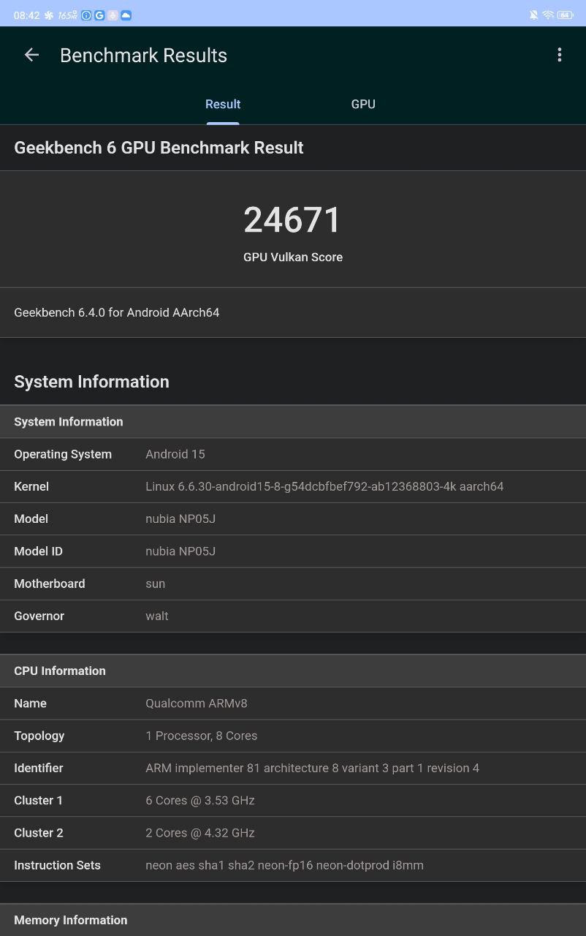Tap the walt governor value
The height and width of the screenshot is (936, 586).
[x=157, y=616]
